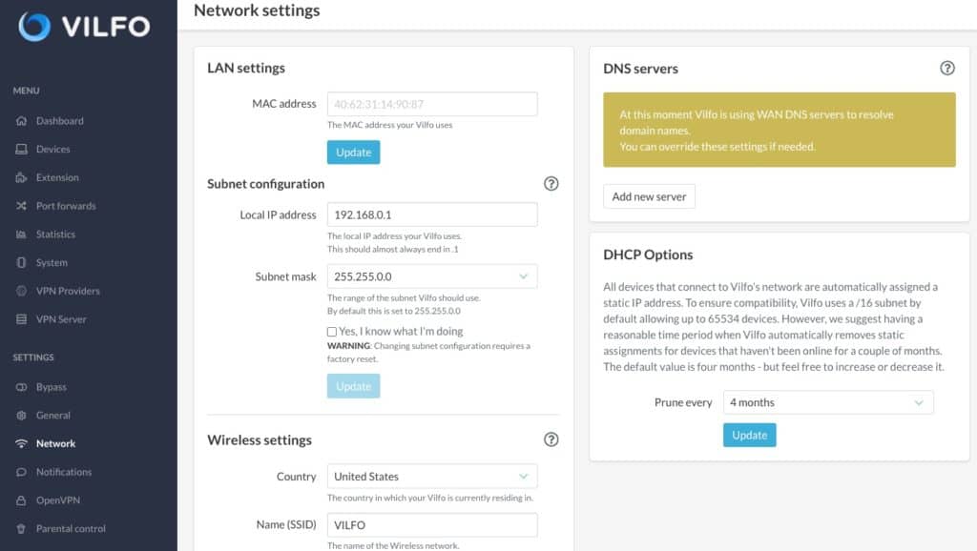Image resolution: width=977 pixels, height=551 pixels.
Task: Open Parental control settings
Action: coord(71,528)
